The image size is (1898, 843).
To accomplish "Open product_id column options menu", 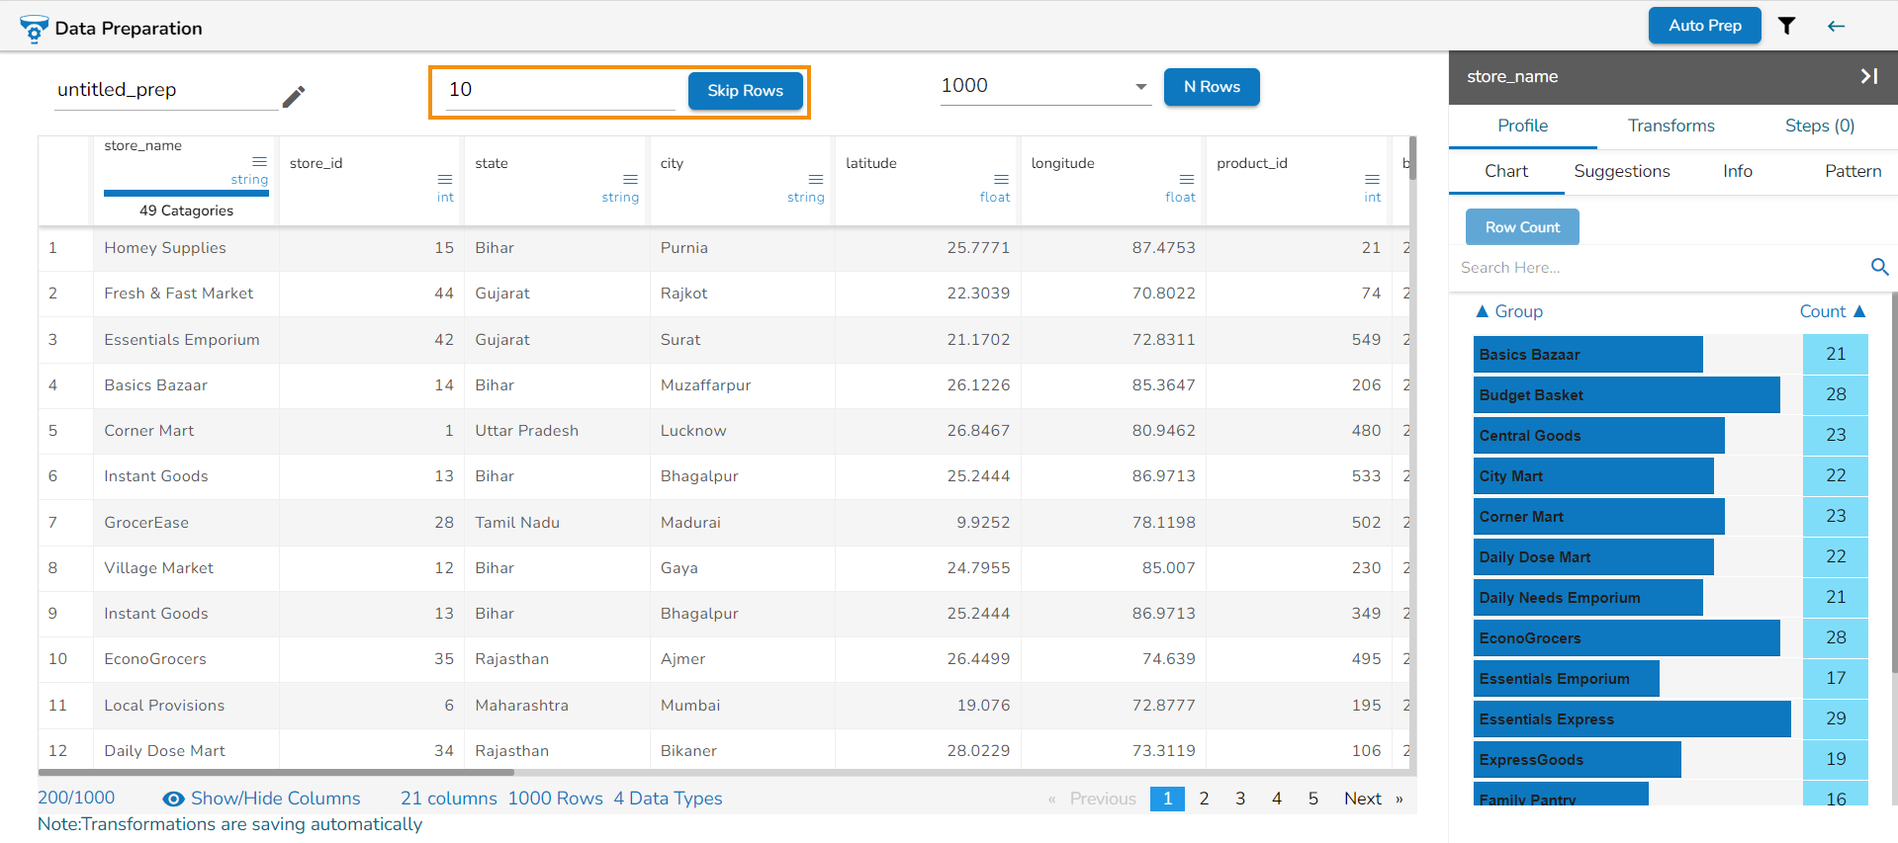I will click(1372, 179).
